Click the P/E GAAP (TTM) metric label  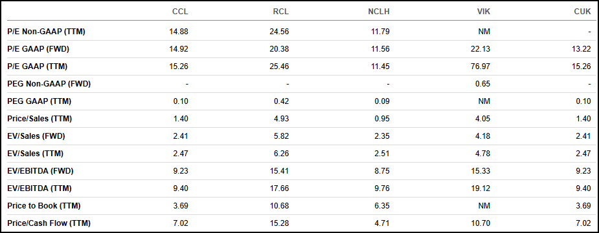[x=38, y=66]
